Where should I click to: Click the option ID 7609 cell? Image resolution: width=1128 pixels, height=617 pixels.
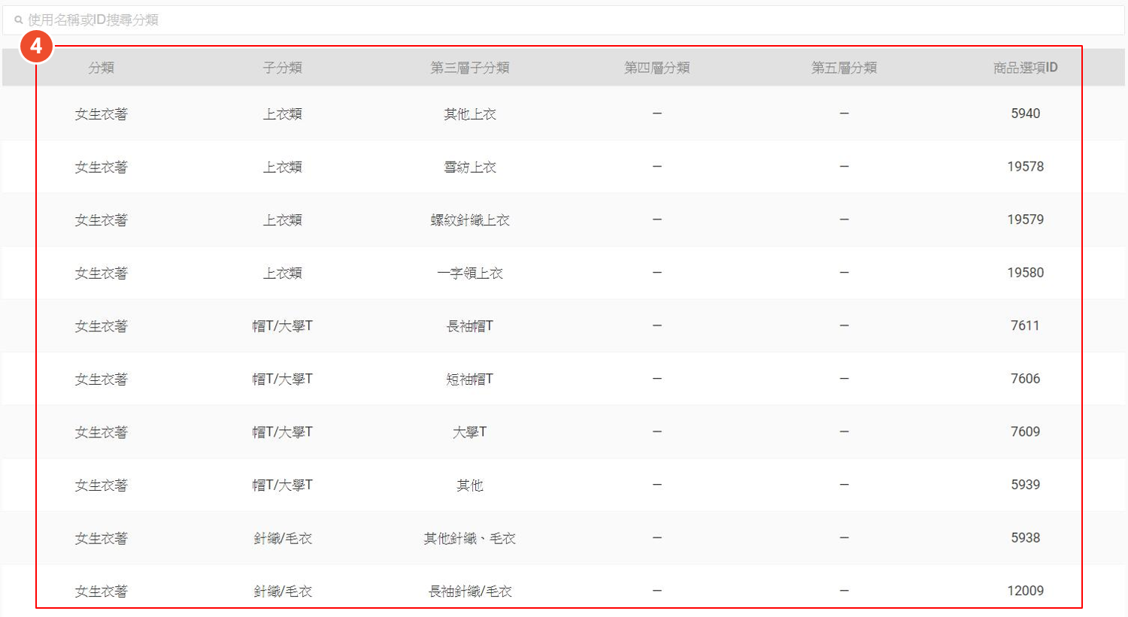tap(1025, 432)
